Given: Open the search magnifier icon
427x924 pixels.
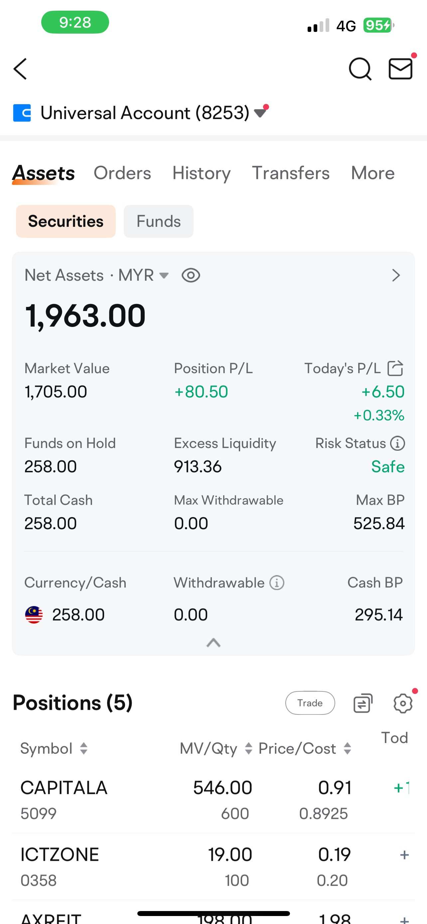Looking at the screenshot, I should click(x=360, y=69).
